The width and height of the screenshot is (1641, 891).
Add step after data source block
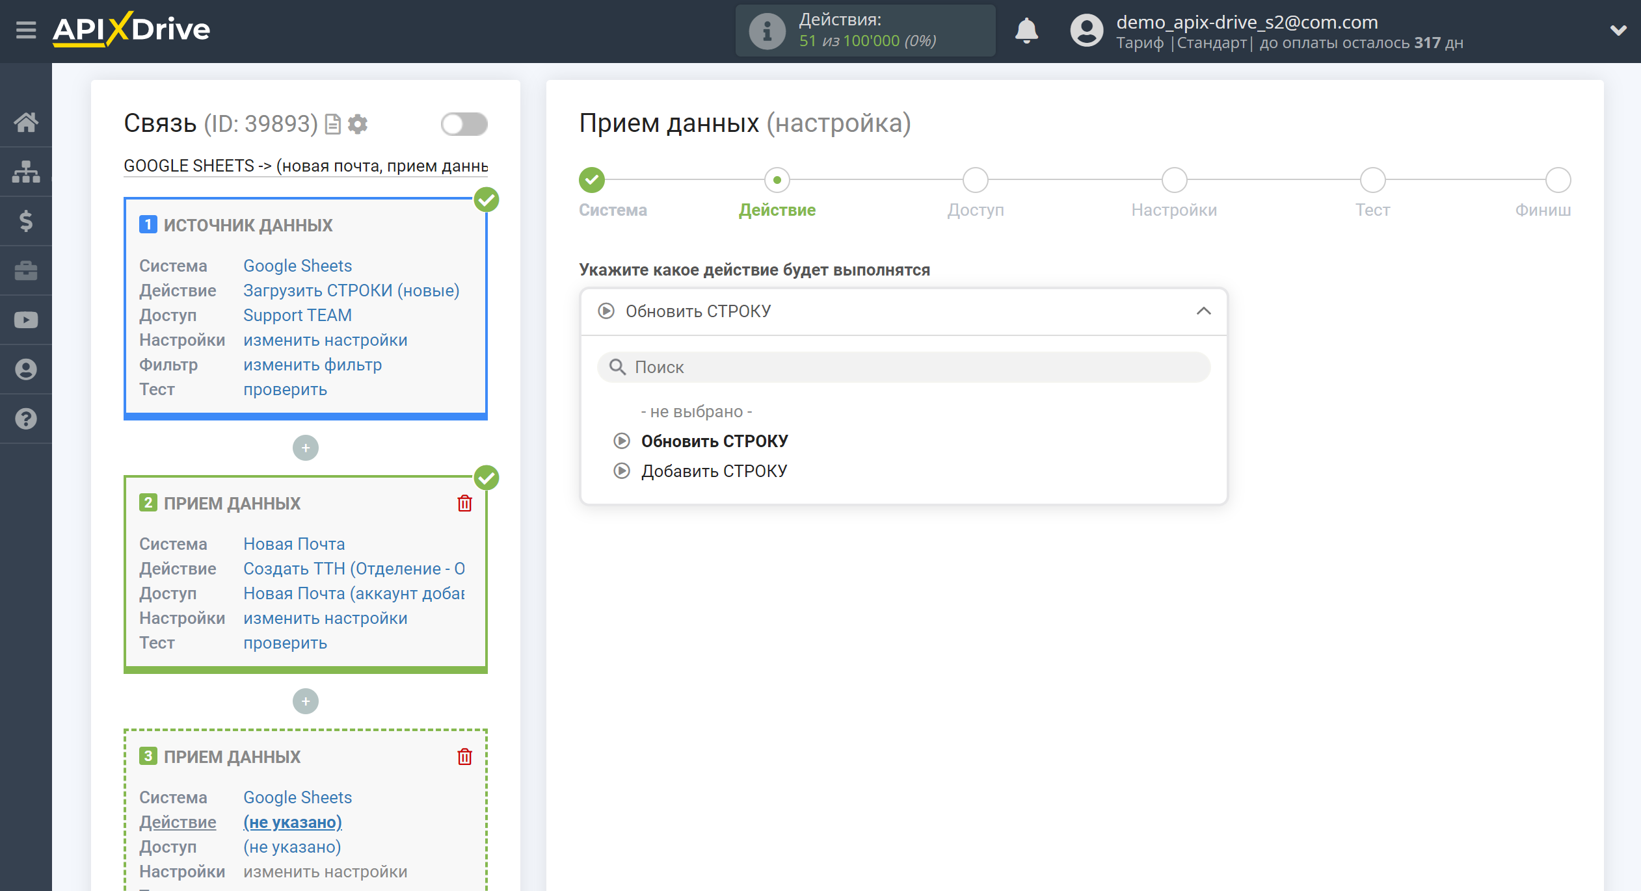point(306,448)
